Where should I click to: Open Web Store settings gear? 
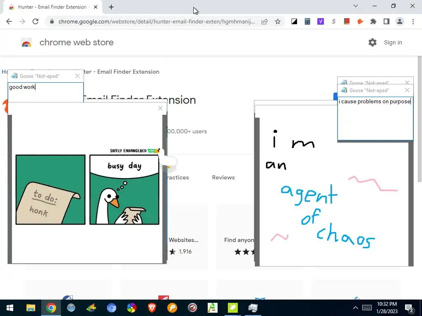point(373,42)
